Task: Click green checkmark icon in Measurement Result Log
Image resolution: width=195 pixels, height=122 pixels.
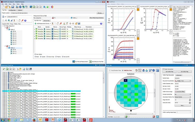Action: tap(4, 69)
